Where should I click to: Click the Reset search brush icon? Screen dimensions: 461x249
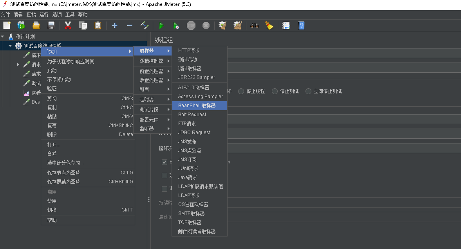[x=269, y=25]
